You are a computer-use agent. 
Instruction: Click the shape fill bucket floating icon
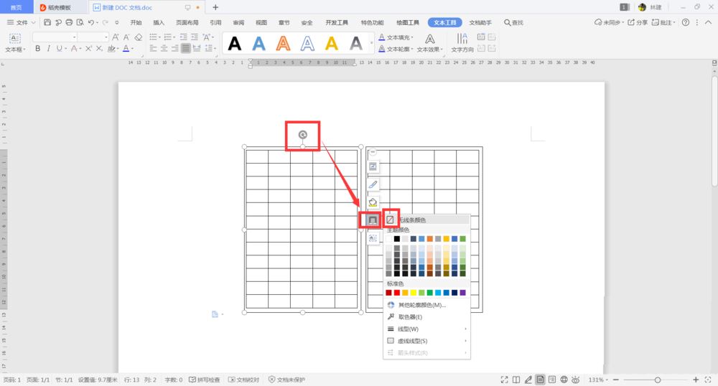pos(373,202)
